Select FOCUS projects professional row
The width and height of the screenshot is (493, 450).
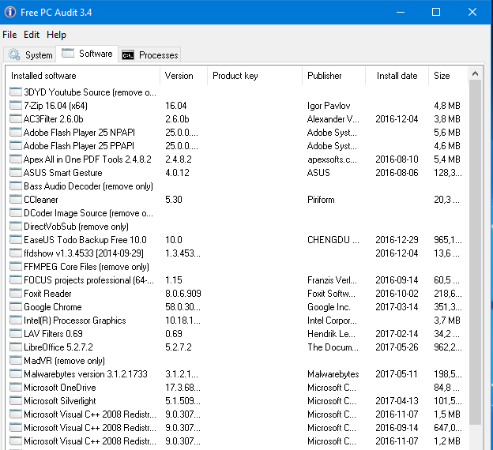[x=89, y=280]
